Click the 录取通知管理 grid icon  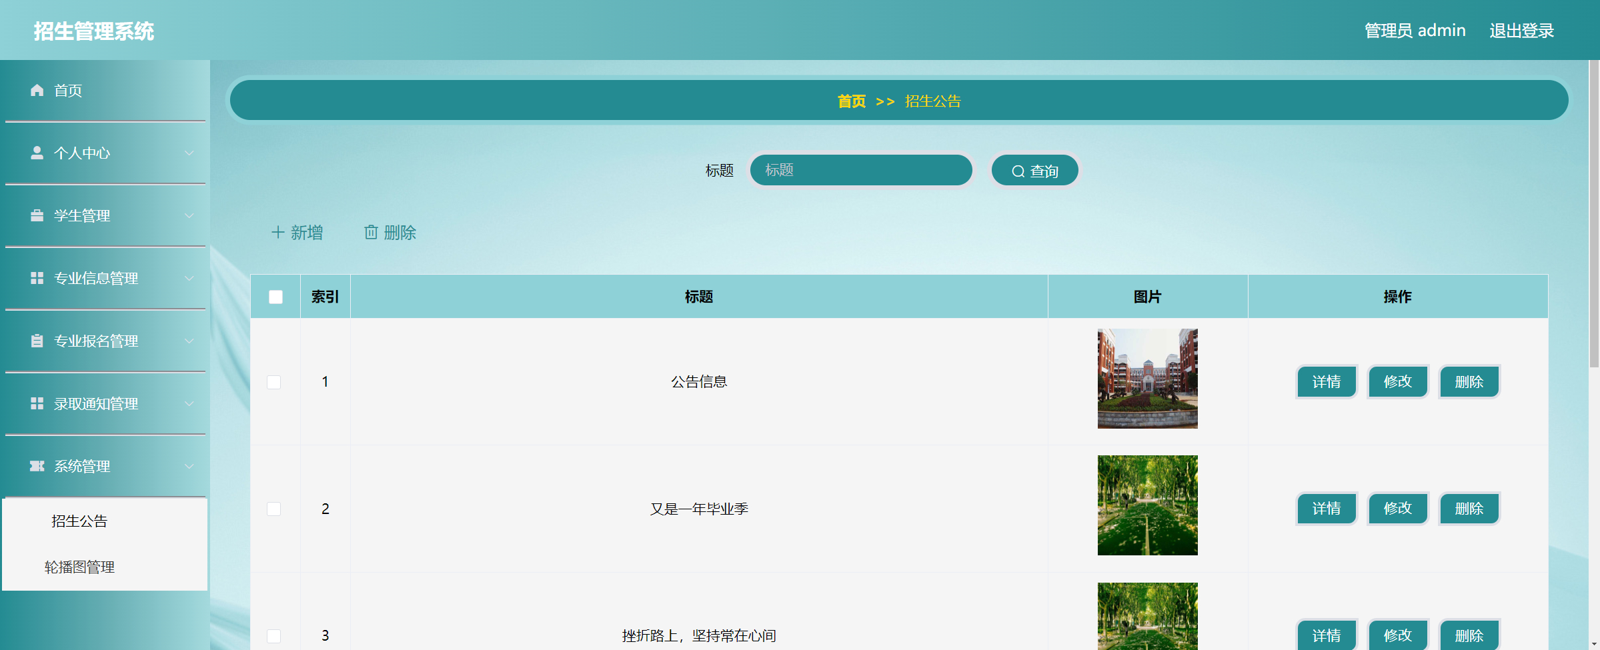point(37,403)
